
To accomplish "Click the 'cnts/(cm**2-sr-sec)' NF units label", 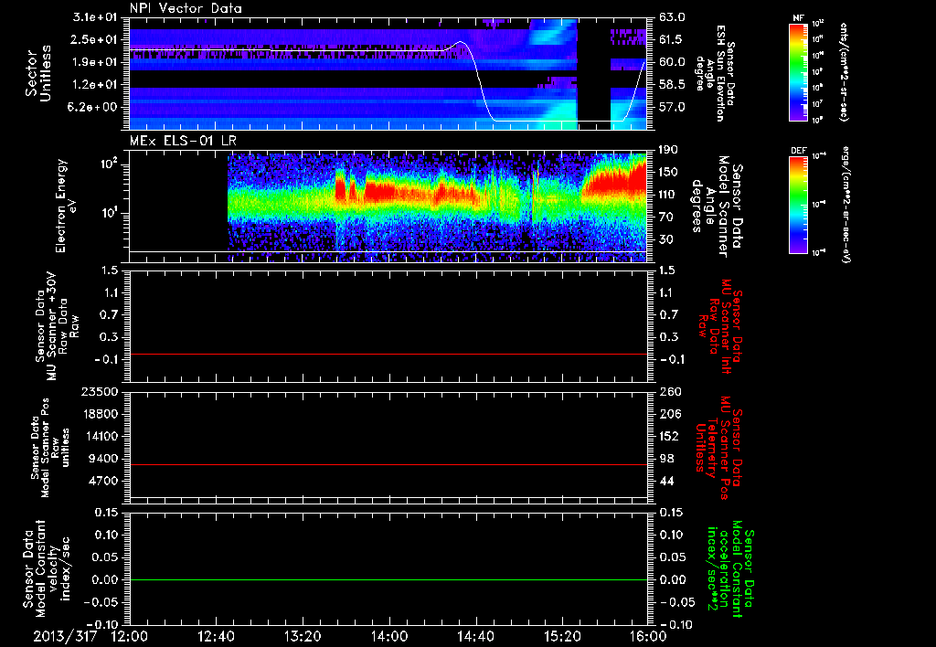I will click(x=844, y=71).
